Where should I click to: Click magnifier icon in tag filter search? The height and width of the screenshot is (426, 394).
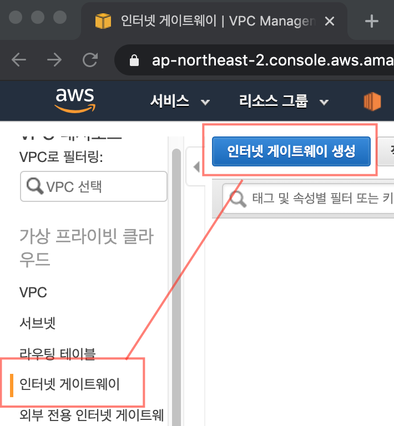[x=238, y=199]
